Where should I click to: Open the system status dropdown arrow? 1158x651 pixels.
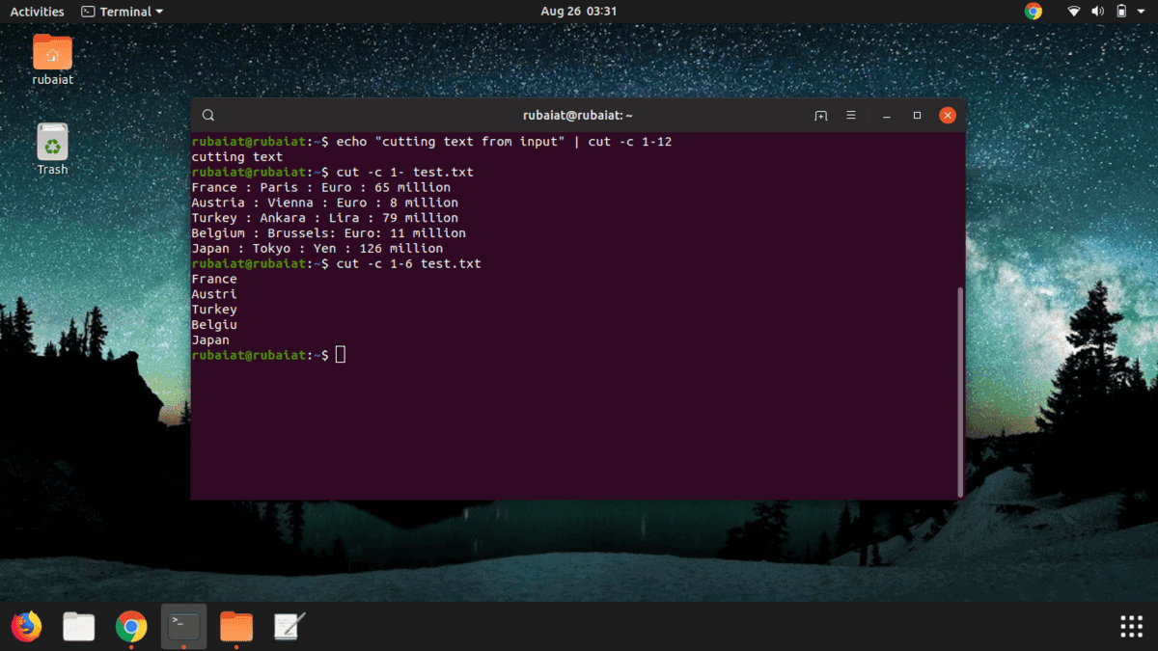[x=1140, y=11]
